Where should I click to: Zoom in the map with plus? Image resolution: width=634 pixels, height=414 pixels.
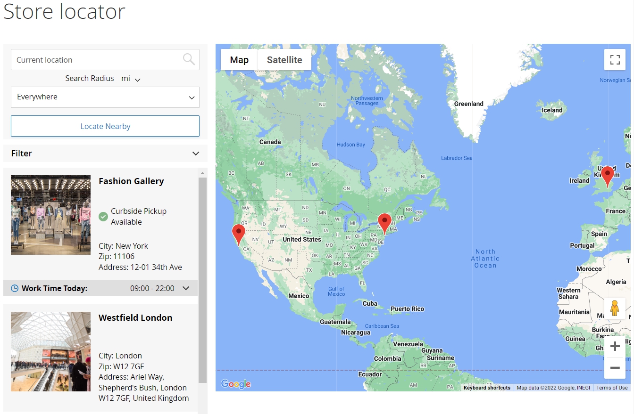(x=615, y=347)
